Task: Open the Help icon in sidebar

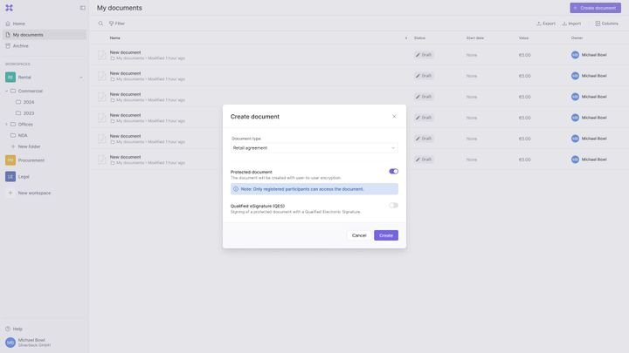Action: 8,329
